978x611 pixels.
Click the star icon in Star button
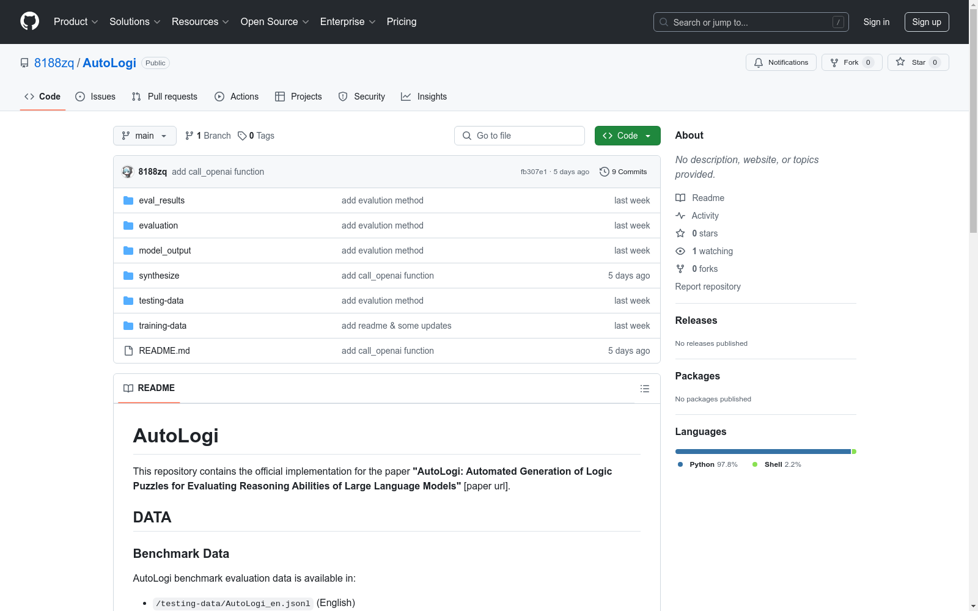point(900,62)
